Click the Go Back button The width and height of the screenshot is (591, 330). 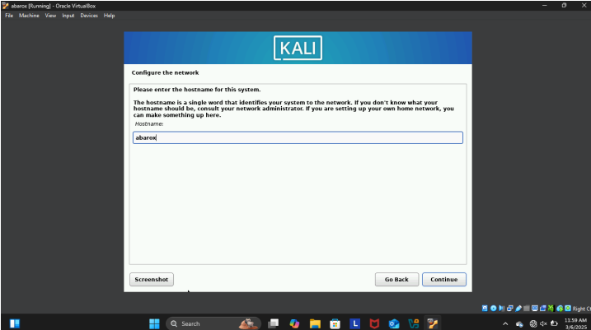396,279
